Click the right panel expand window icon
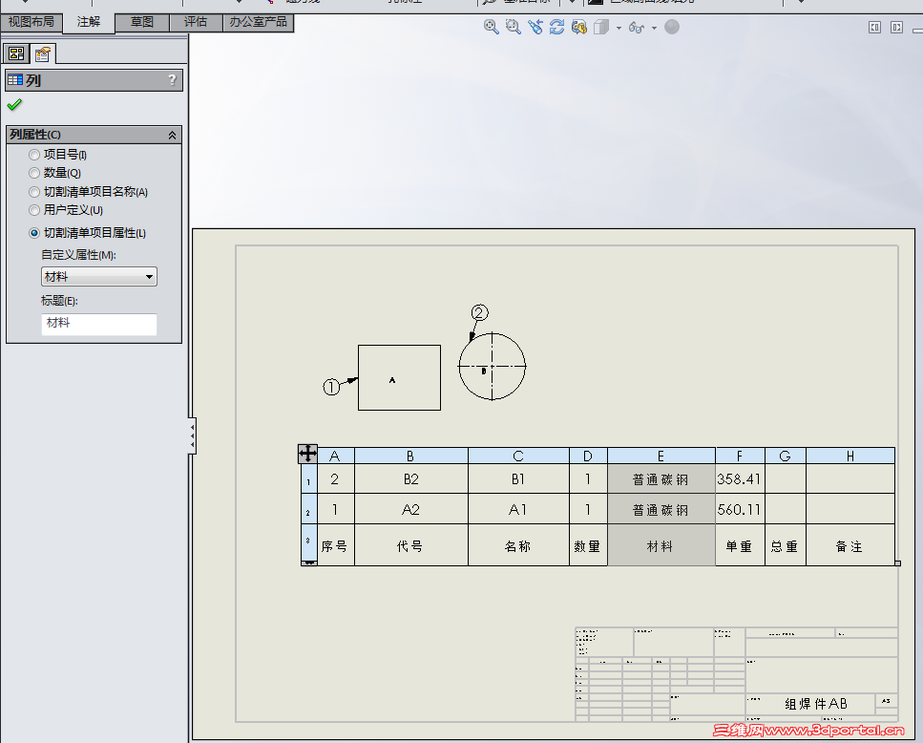The height and width of the screenshot is (743, 923). coord(896,27)
